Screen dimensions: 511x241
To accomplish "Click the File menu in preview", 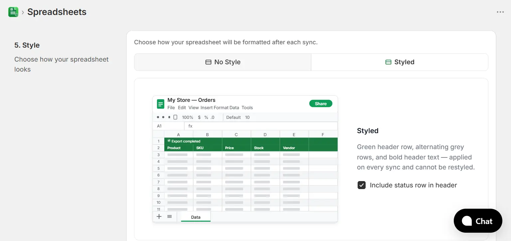I will [171, 108].
